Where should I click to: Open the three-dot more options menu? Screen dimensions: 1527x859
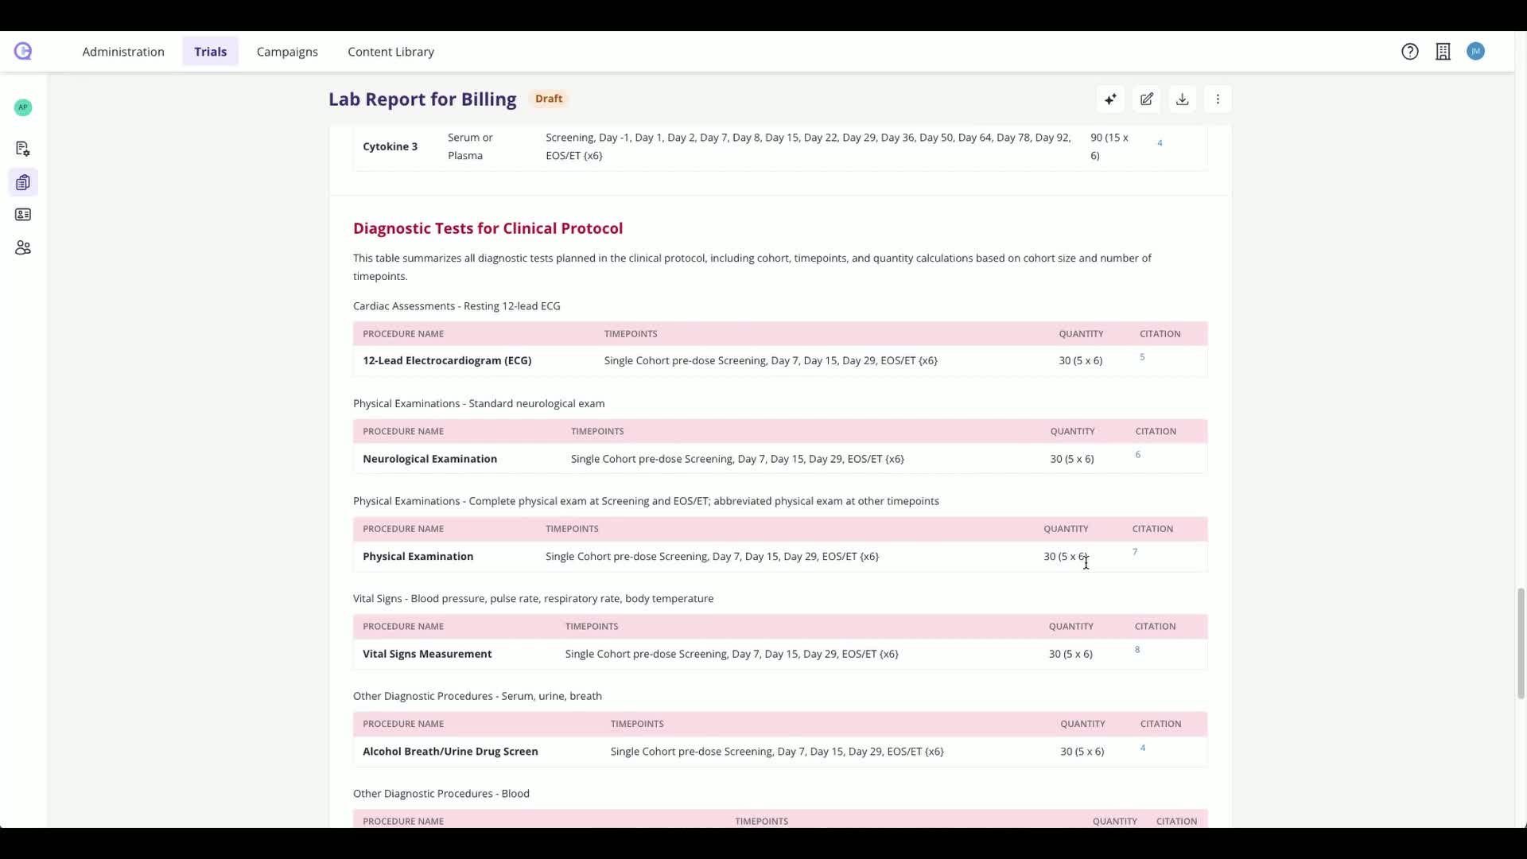point(1218,99)
